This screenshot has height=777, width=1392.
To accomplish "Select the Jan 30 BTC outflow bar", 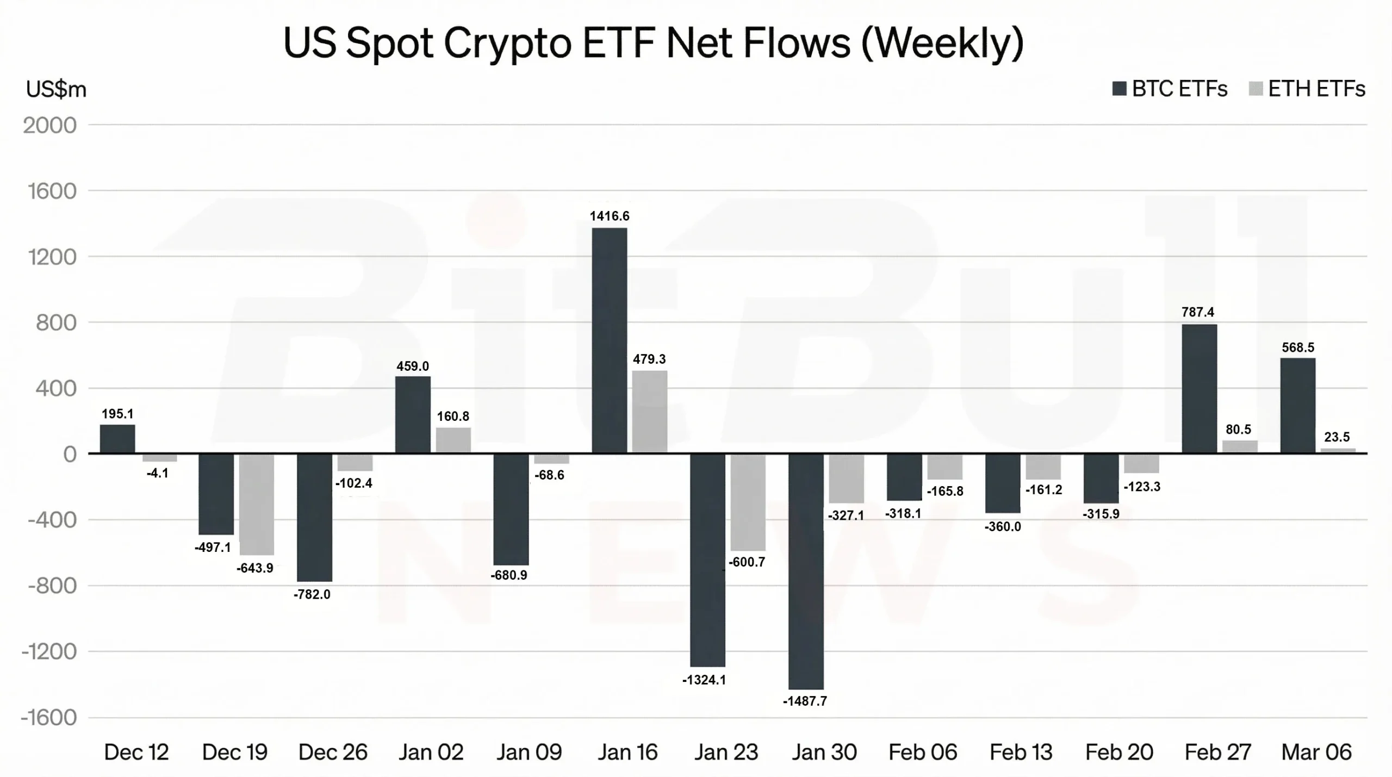I will pos(806,571).
